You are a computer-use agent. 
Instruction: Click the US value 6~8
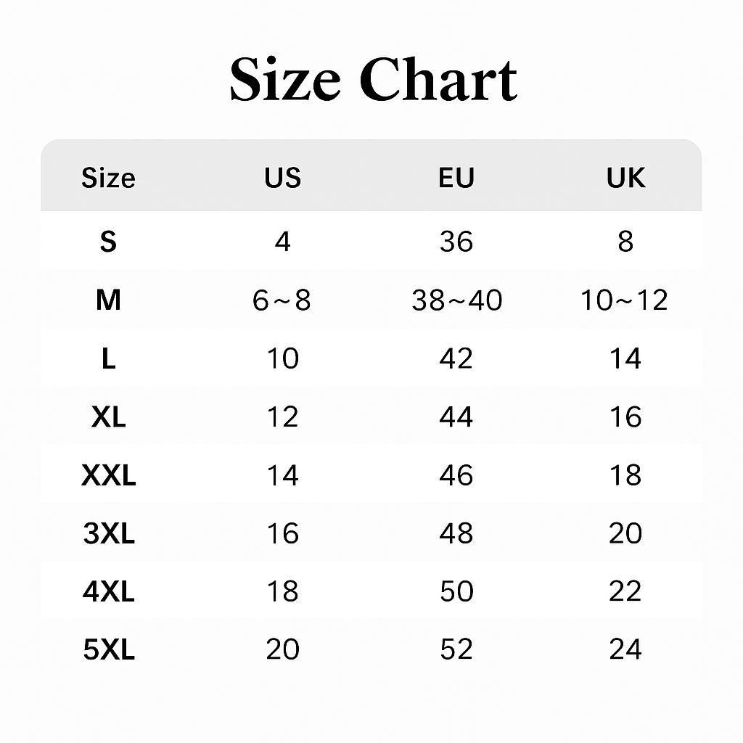(282, 300)
